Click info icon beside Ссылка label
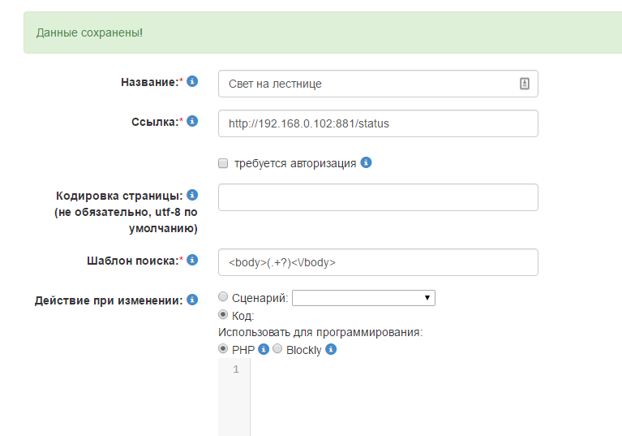Image resolution: width=622 pixels, height=436 pixels. click(x=192, y=121)
